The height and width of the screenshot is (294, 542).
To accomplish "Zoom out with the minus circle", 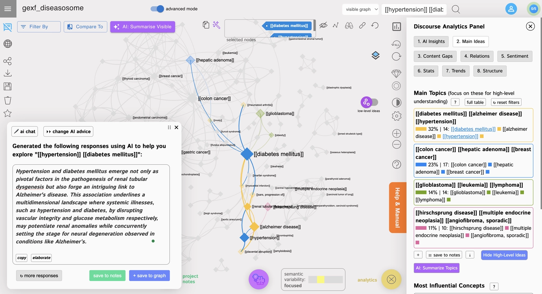I will point(396,144).
